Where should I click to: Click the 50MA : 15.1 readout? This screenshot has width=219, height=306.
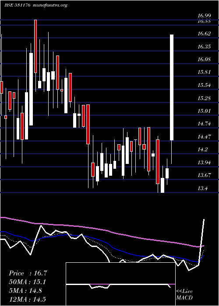tap(28, 282)
